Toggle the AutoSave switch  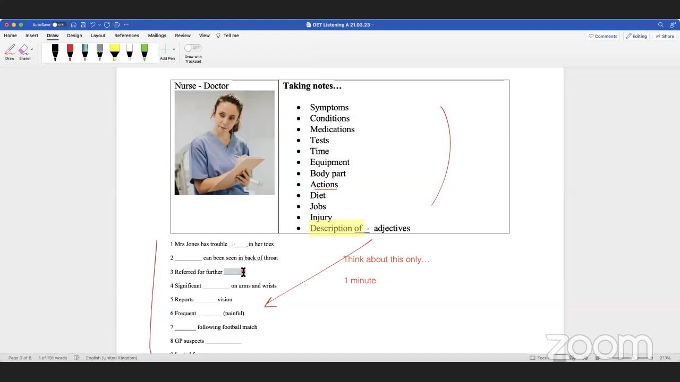pos(58,25)
